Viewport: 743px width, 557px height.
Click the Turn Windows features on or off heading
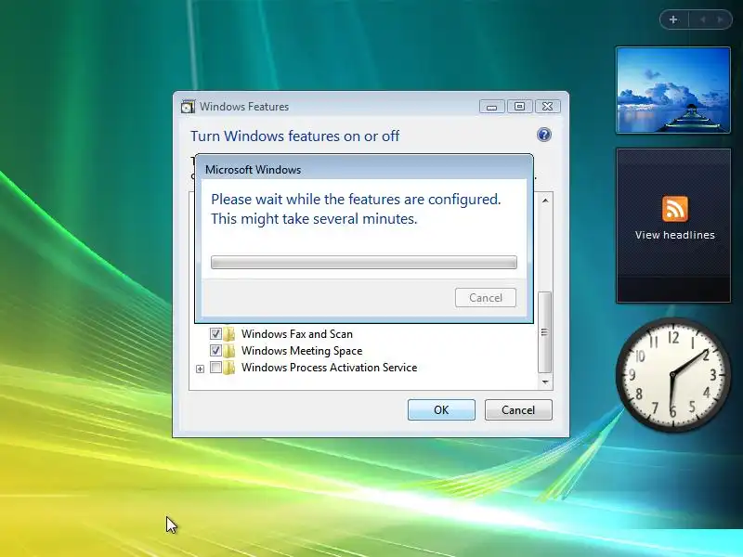(294, 136)
